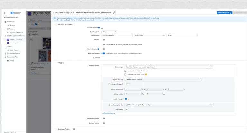247x133 pixels.
Task: Open the Handling Time dropdown
Action: coord(109,32)
